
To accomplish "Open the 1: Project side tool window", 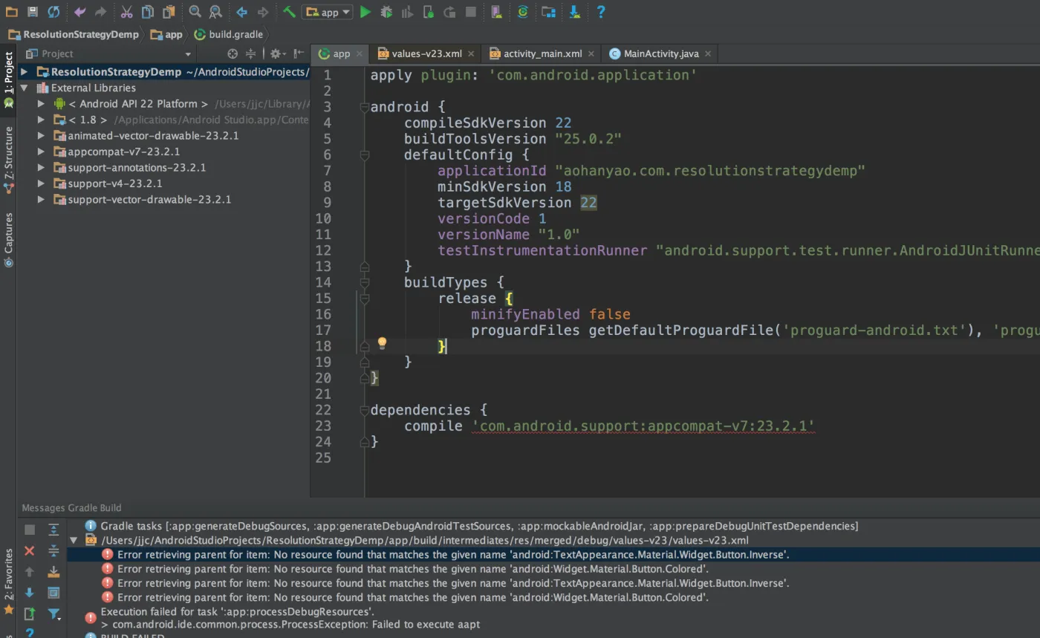I will point(8,79).
